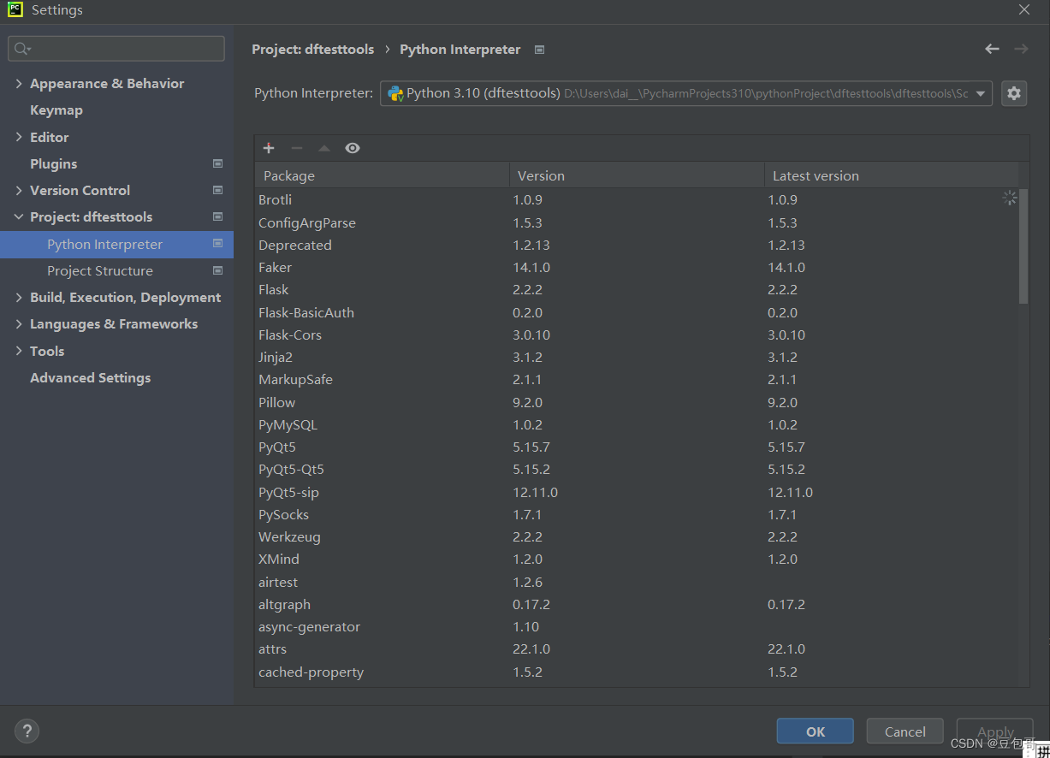This screenshot has width=1050, height=758.
Task: Click the project-level icon beside Project Structure
Action: coord(217,270)
